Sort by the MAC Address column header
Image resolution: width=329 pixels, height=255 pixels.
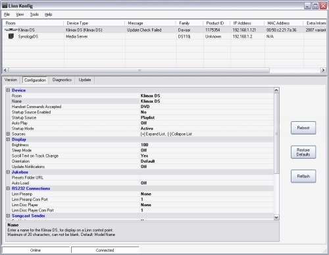pos(284,23)
